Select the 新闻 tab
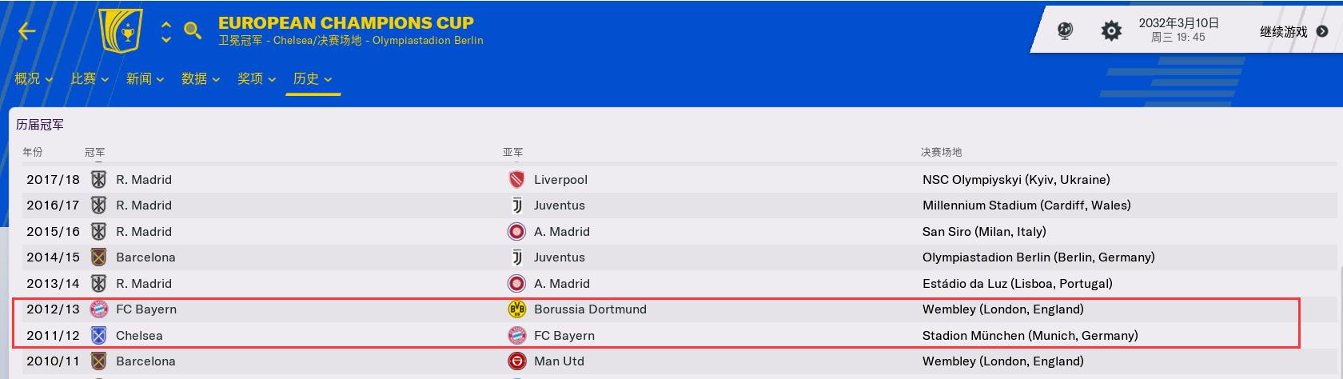The height and width of the screenshot is (379, 1343). [145, 78]
